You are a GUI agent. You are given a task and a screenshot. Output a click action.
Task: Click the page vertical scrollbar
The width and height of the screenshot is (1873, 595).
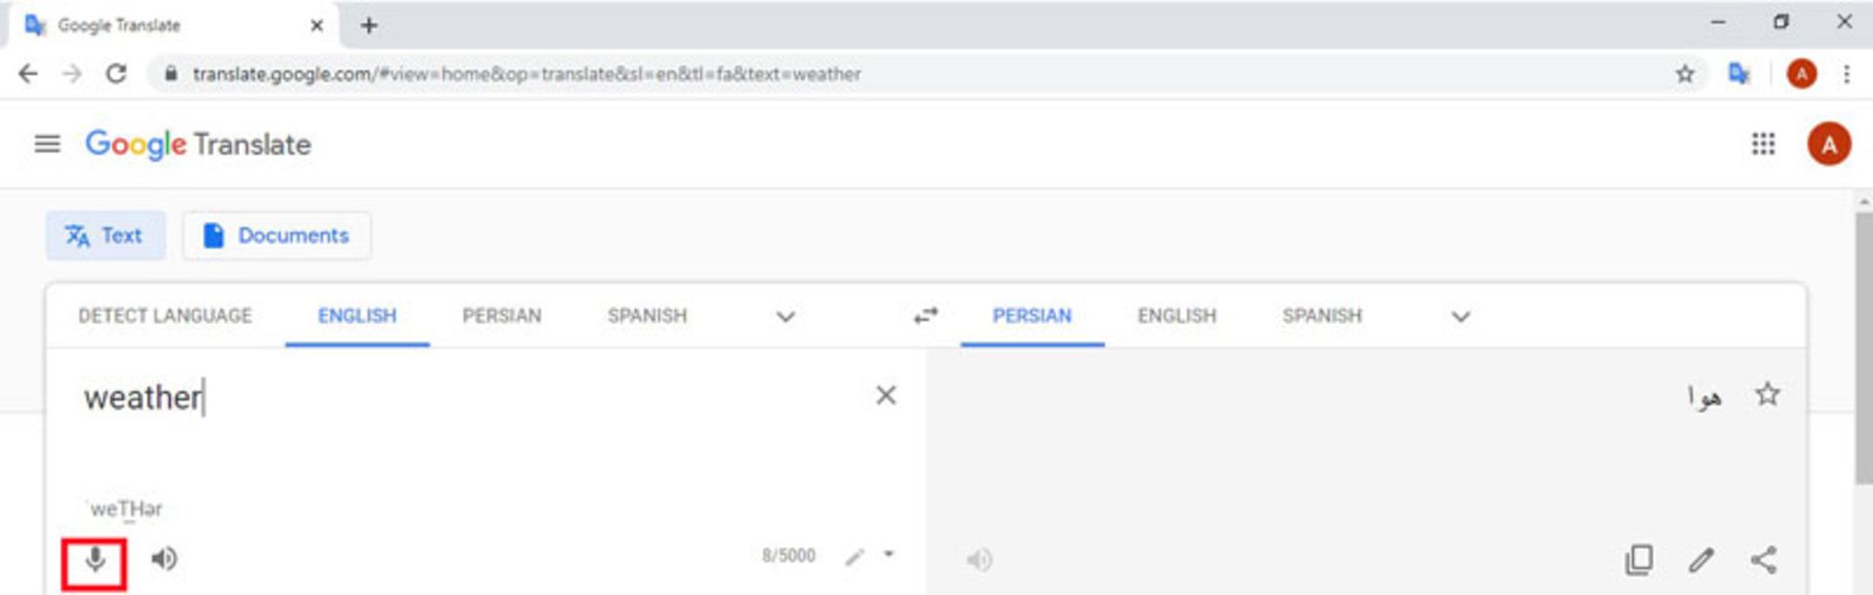tap(1863, 346)
